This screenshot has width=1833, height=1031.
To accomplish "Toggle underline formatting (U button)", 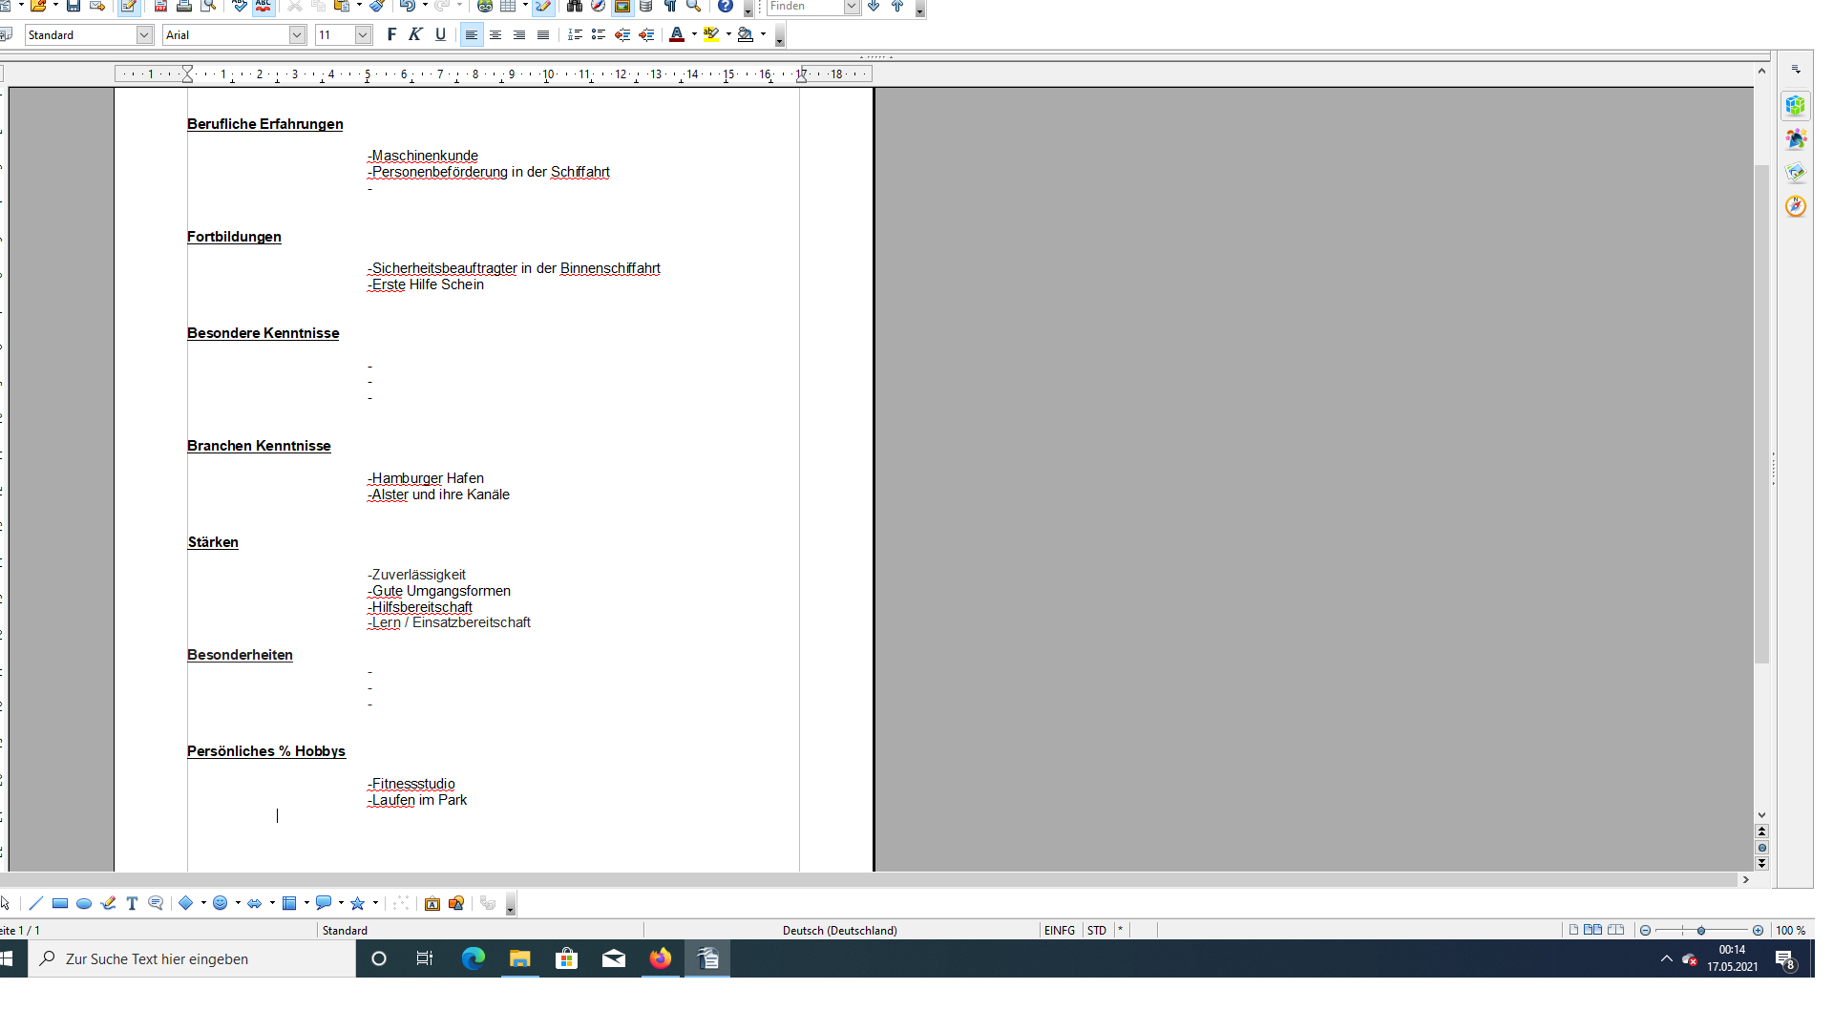I will [x=440, y=34].
